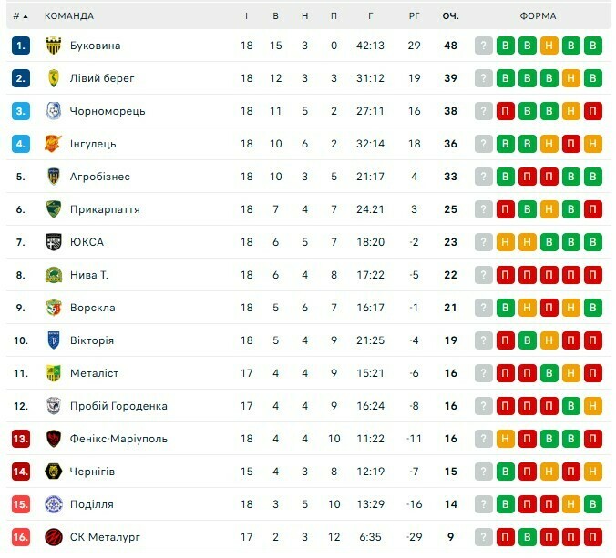
Task: Sort standings by РГ goal difference header
Action: tap(415, 16)
